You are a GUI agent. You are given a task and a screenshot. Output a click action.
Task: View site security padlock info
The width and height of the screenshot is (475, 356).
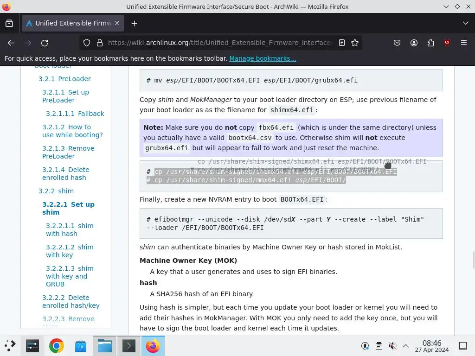point(100,43)
